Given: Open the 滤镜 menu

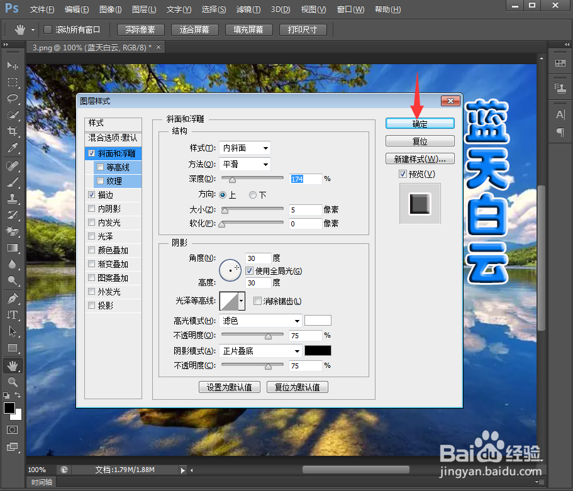Looking at the screenshot, I should click(x=248, y=9).
